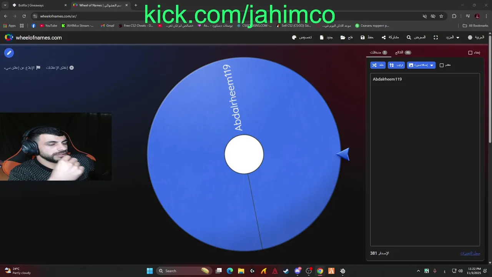Save the wheel with حفظ

tap(367, 38)
